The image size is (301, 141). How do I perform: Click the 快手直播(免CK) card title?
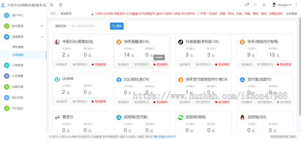(x=136, y=42)
